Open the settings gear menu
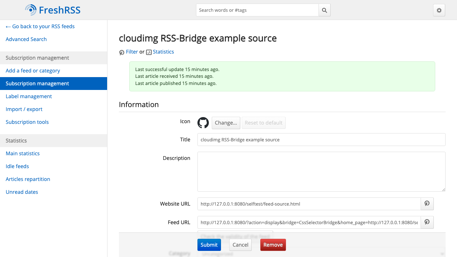Viewport: 457px width, 257px height. (x=439, y=10)
